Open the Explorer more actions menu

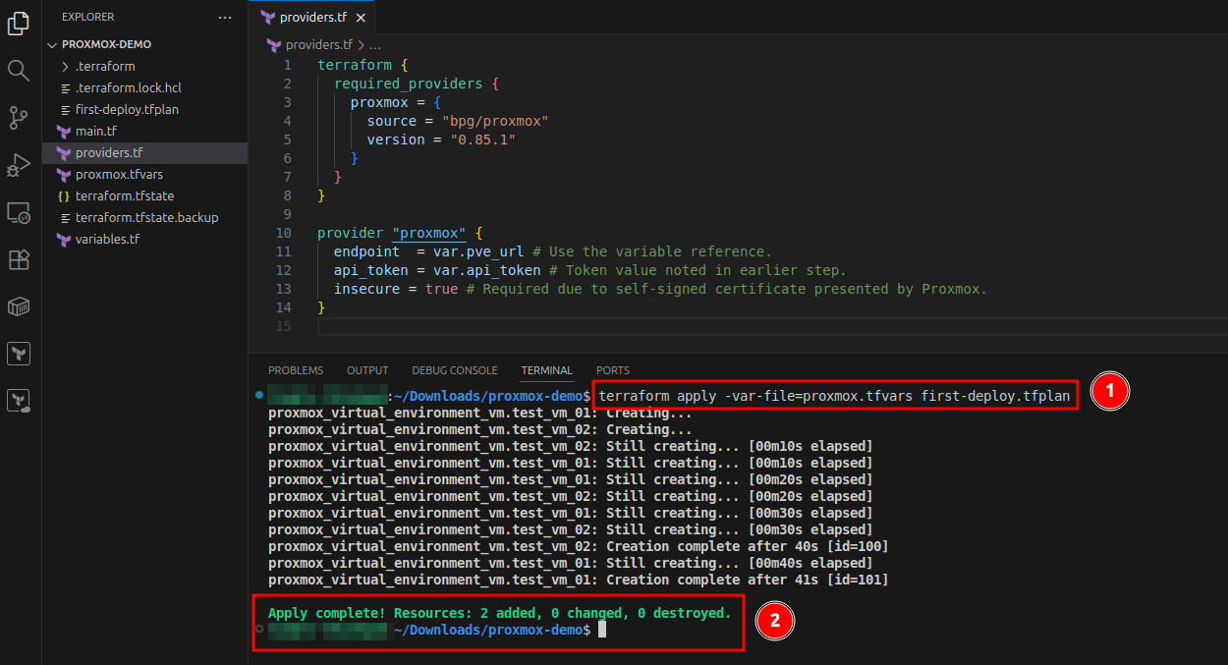pyautogui.click(x=224, y=17)
